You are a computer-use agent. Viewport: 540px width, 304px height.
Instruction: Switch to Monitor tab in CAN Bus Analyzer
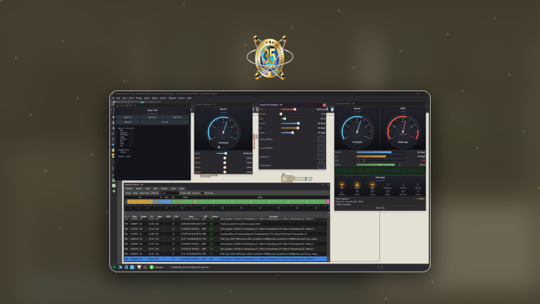[x=164, y=188]
